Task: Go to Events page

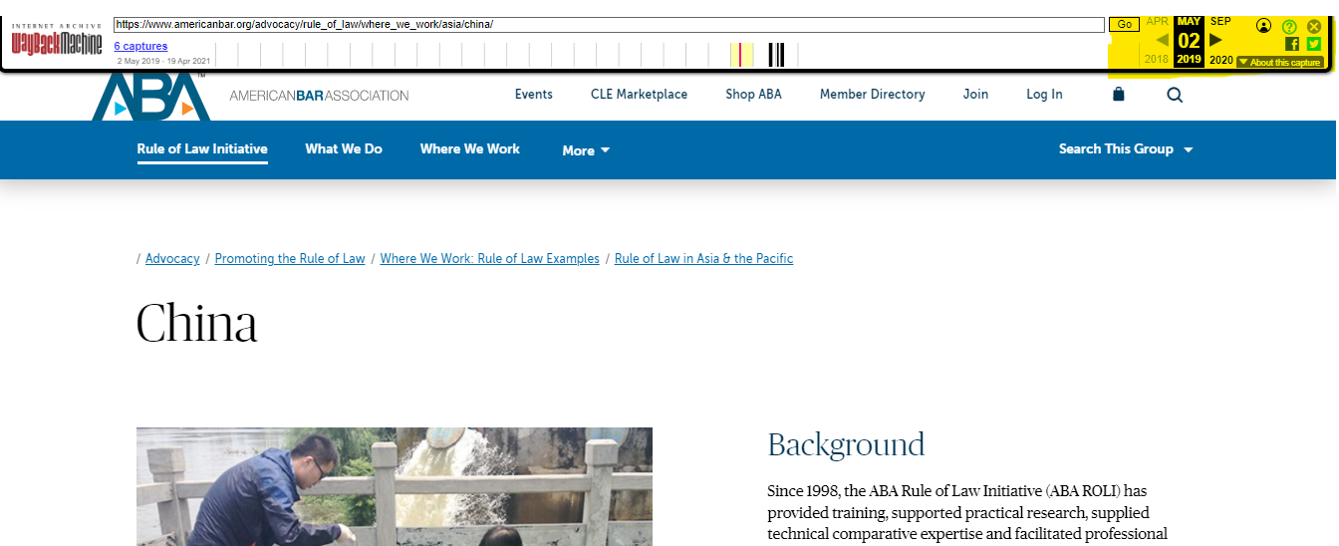Action: 534,94
